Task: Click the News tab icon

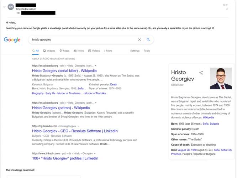Action: [75, 51]
